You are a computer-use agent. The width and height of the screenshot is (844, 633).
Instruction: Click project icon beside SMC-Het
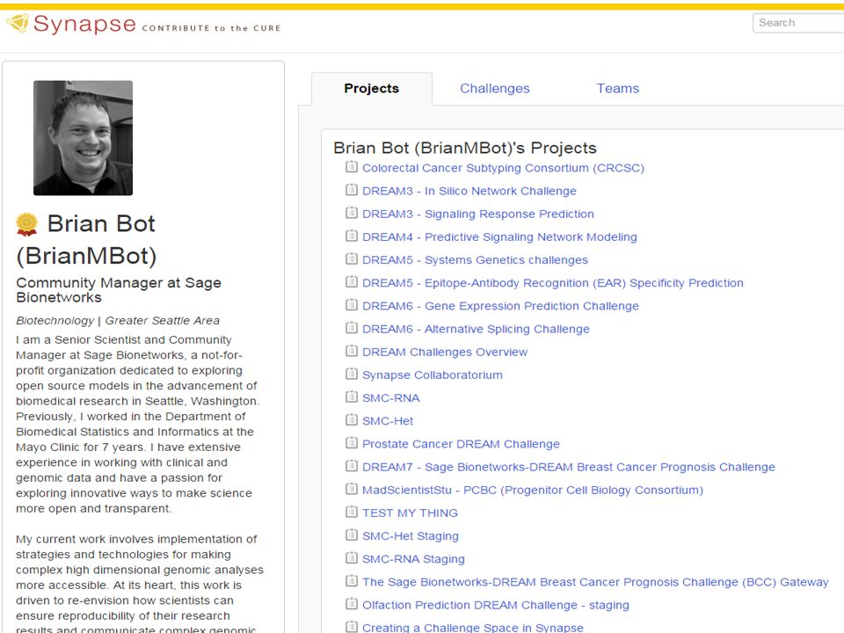coord(351,420)
